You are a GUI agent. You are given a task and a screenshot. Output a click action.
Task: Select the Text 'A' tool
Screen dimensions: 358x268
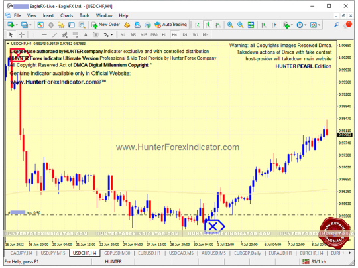coord(86,34)
